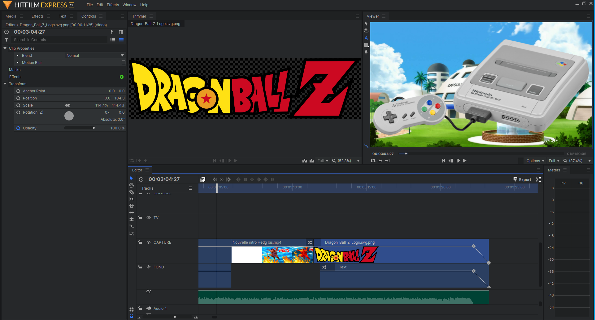This screenshot has height=320, width=595.
Task: Open the Trimmer quality Full dropdown
Action: coord(323,161)
